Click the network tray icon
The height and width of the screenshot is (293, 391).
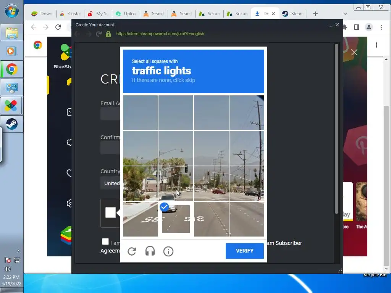(17, 260)
